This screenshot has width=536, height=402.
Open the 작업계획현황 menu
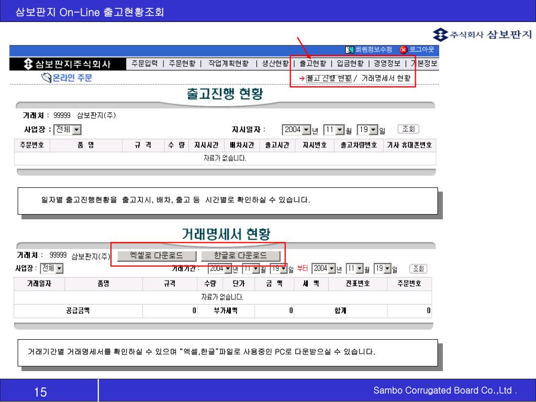[228, 63]
